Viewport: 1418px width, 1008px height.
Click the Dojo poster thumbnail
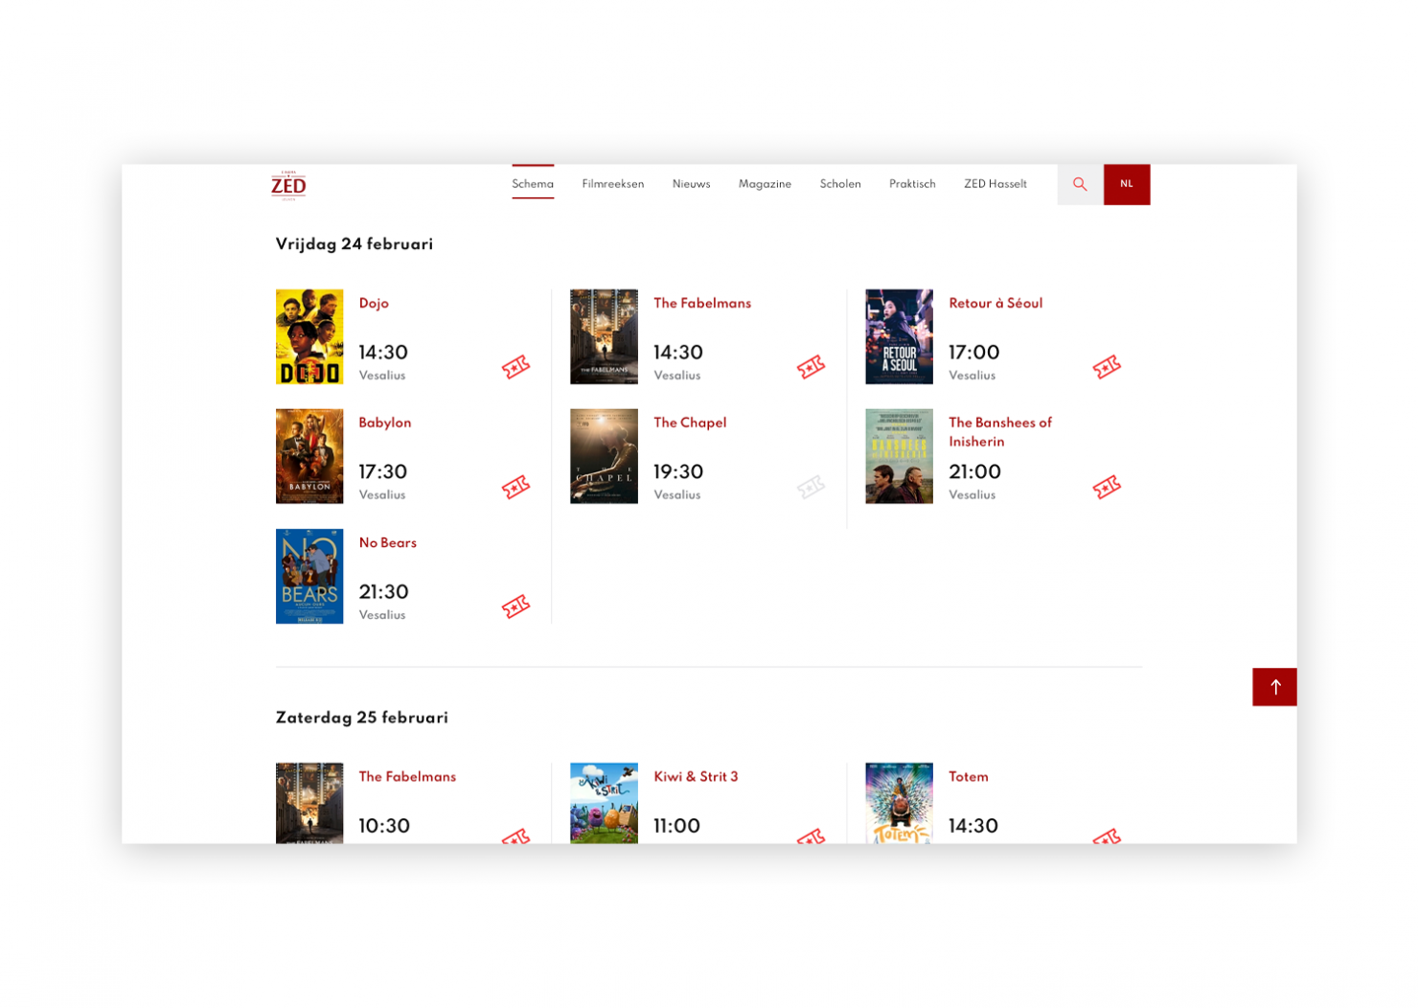point(309,336)
